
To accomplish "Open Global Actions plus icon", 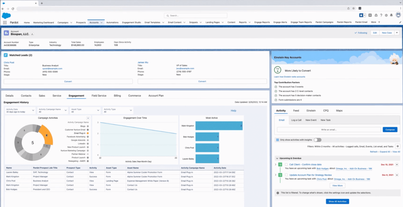I will 370,15.
